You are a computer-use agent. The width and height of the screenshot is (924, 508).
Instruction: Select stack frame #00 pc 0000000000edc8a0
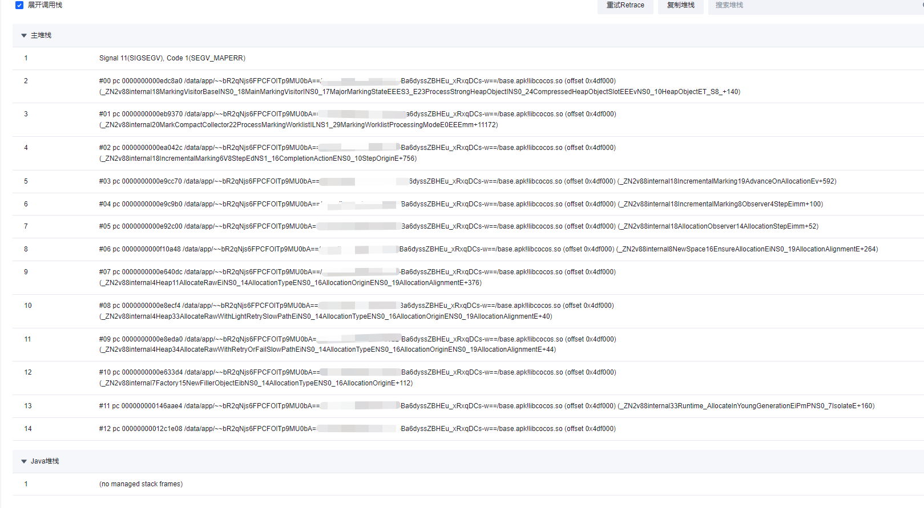point(468,86)
